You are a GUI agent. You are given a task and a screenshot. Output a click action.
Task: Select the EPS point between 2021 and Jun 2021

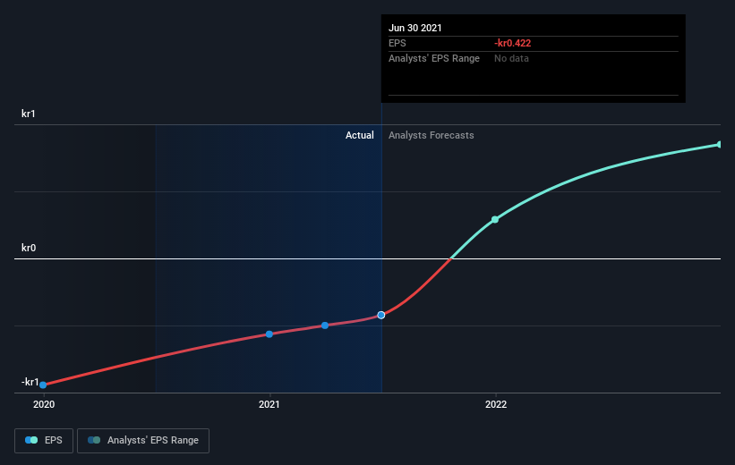(325, 325)
